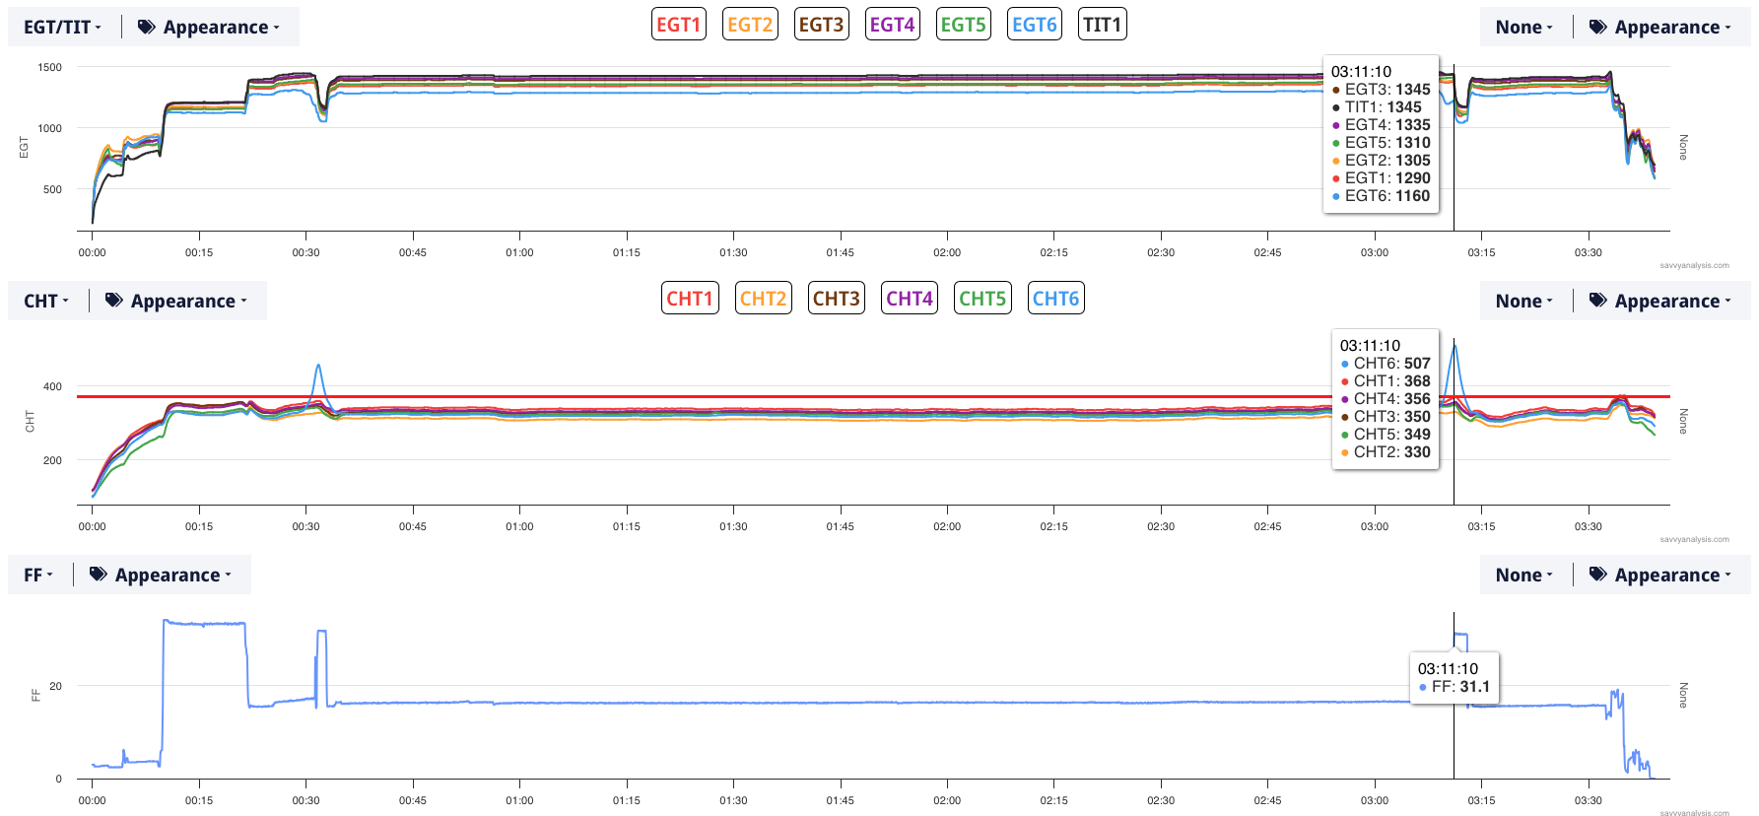Hide the TIT1 trace via legend

(x=1102, y=25)
